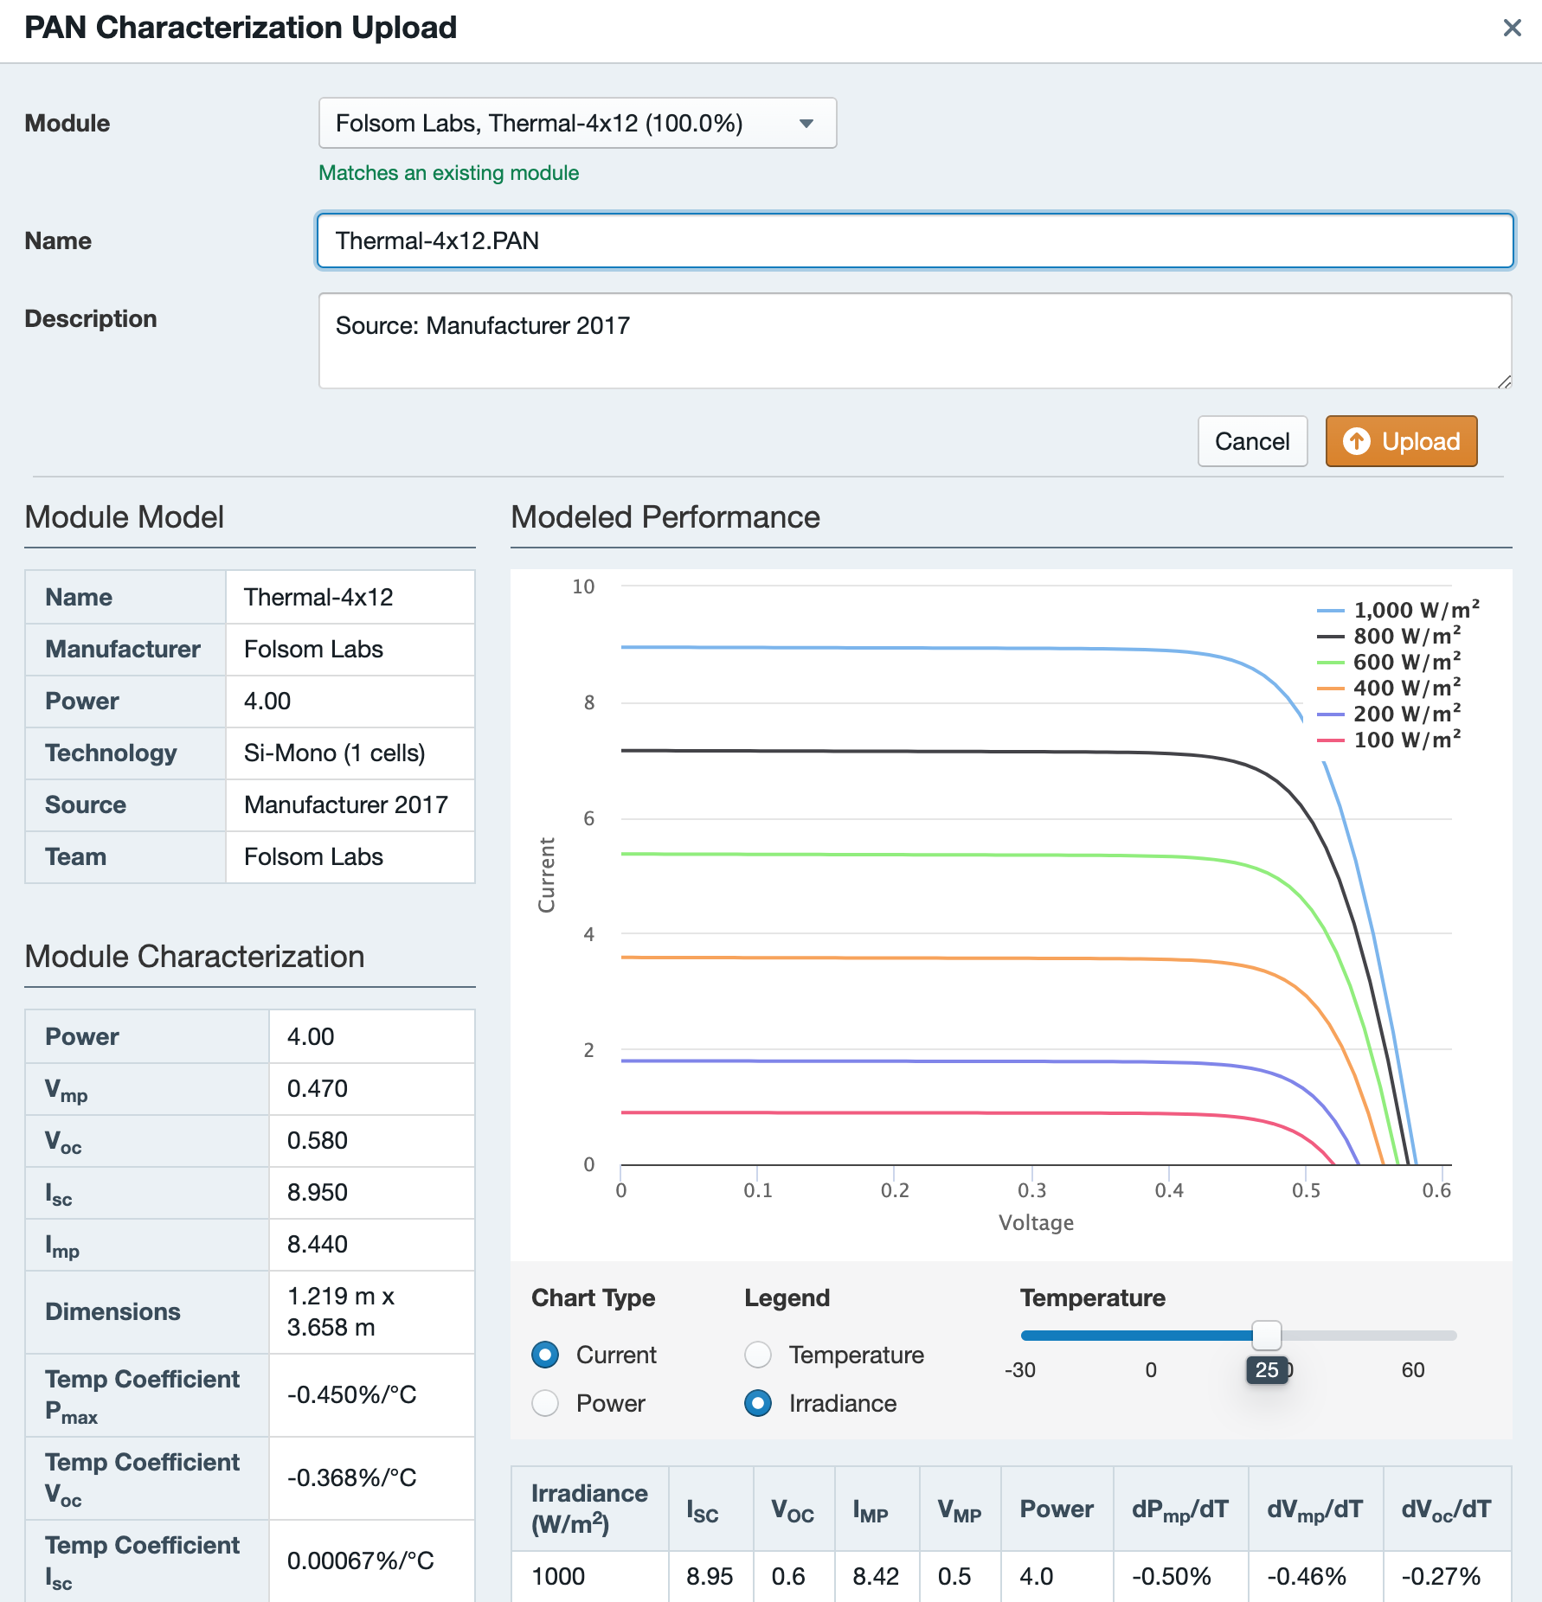Screen dimensions: 1542x1602
Task: Click the 60 mark on temperature slider
Action: click(1413, 1370)
